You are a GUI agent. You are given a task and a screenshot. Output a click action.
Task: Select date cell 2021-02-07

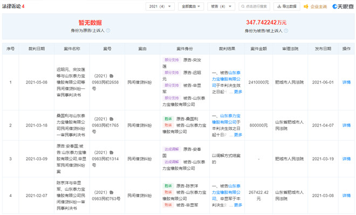click(x=37, y=196)
